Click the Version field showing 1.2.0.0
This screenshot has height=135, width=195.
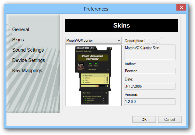click(150, 102)
